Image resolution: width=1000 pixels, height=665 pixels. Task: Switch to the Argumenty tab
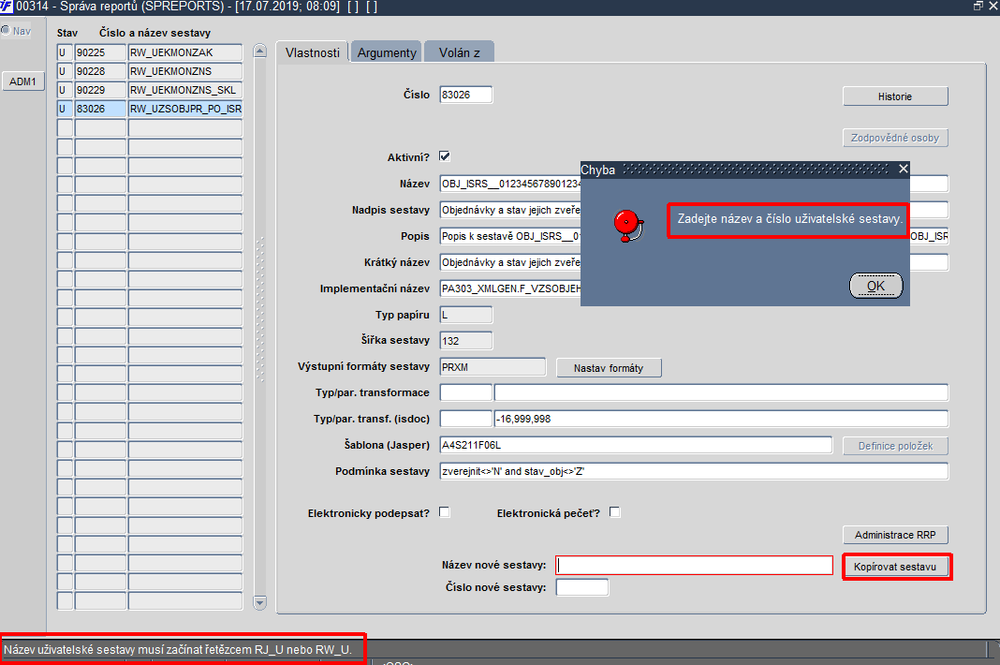(387, 52)
